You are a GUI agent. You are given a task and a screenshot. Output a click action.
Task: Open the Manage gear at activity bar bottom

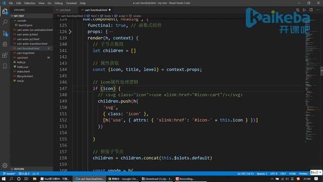pyautogui.click(x=5, y=165)
